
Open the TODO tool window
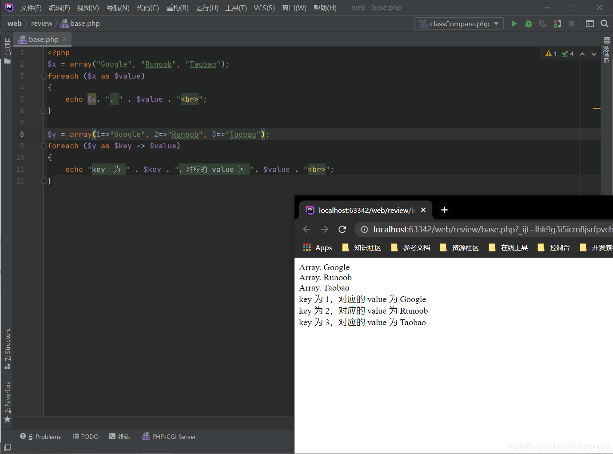86,437
